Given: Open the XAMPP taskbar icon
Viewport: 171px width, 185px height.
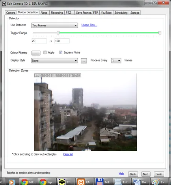Looking at the screenshot, I should pos(85,182).
